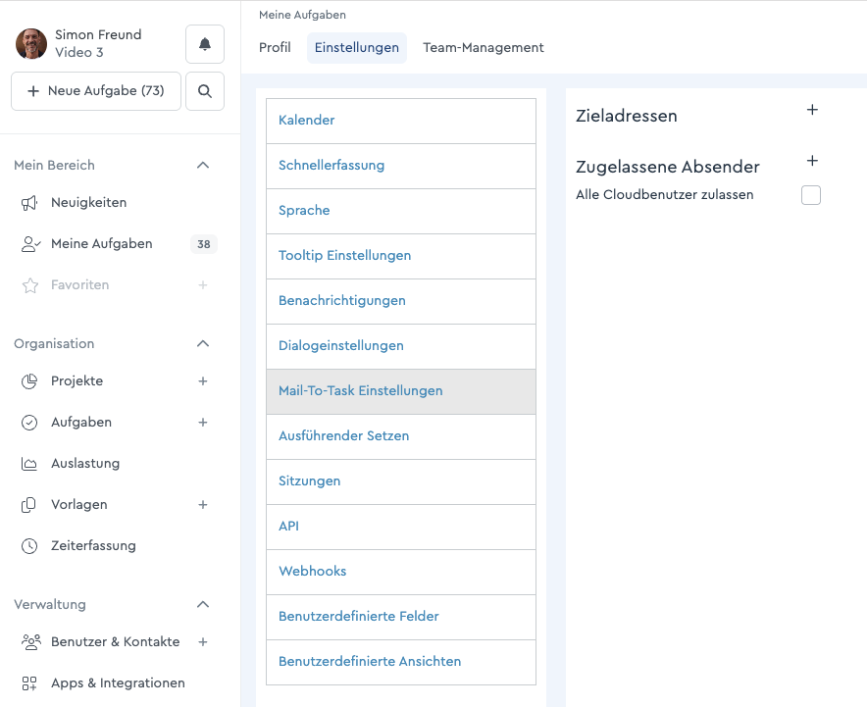Click the Zugelassene Absender heading
This screenshot has width=867, height=707.
tap(667, 167)
